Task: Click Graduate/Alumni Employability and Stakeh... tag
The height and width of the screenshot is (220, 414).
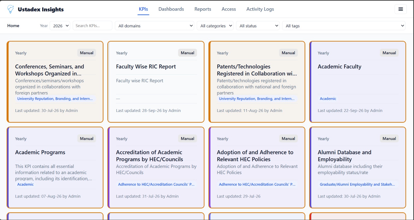Action: tap(357, 184)
